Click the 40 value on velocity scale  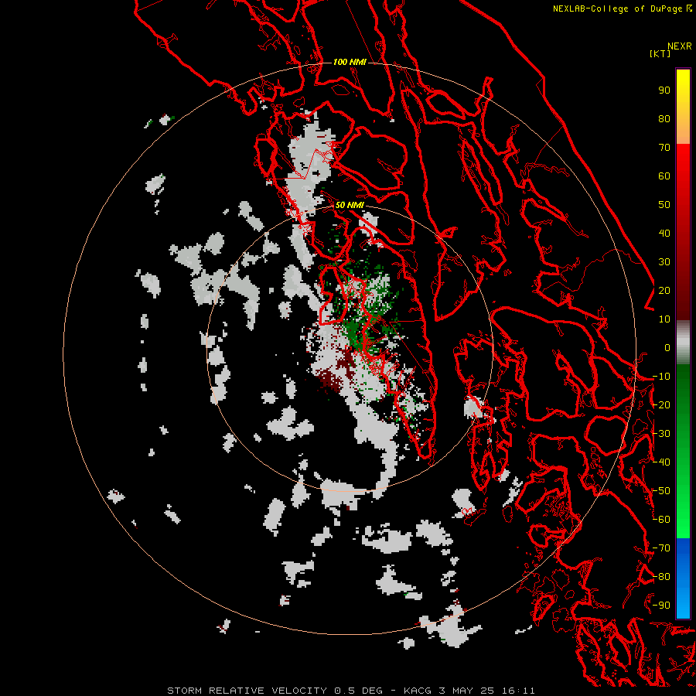(664, 234)
